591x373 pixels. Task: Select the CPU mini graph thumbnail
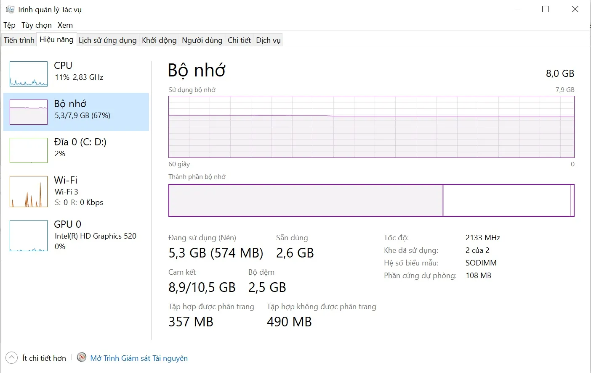click(29, 74)
